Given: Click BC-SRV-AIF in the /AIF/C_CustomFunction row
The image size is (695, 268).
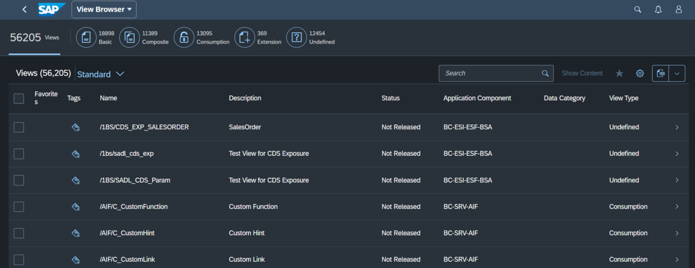Looking at the screenshot, I should [460, 207].
